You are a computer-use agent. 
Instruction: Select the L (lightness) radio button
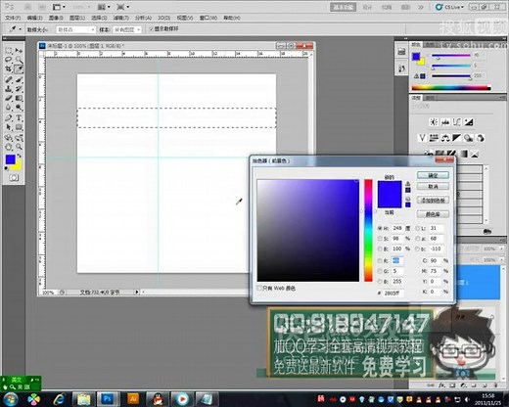pyautogui.click(x=418, y=228)
